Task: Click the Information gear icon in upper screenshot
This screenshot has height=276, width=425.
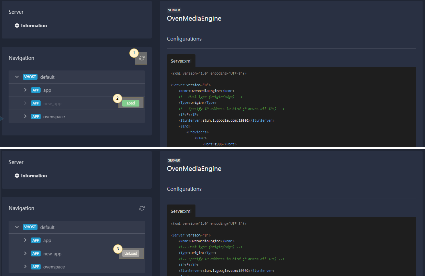Action: tap(17, 25)
